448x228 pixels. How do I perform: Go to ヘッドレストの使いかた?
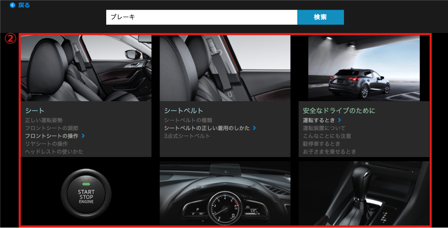point(54,152)
